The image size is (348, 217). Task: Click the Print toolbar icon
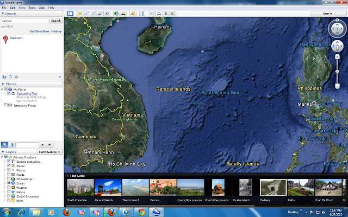[x=159, y=14]
